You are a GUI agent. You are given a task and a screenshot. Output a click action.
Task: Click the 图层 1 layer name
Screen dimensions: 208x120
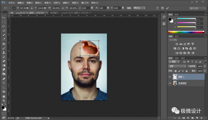click(181, 77)
